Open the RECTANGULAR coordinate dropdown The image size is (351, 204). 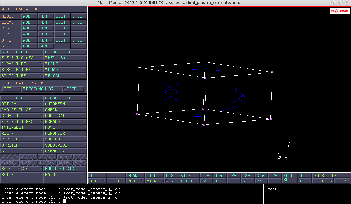[x=42, y=89]
